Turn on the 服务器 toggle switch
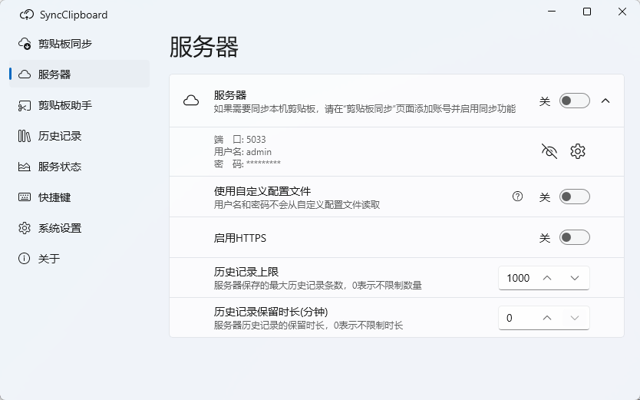 coord(574,101)
